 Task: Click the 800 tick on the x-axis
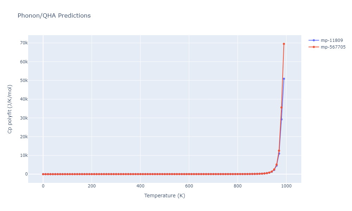[x=238, y=186]
